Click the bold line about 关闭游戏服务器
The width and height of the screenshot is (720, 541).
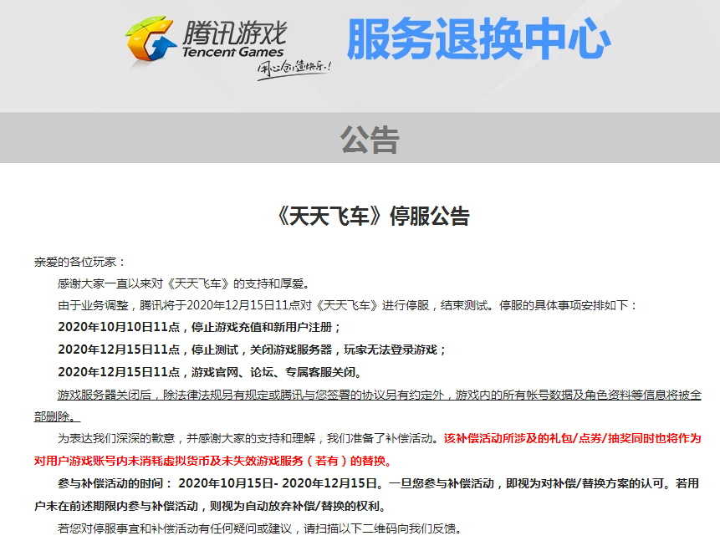(x=252, y=350)
